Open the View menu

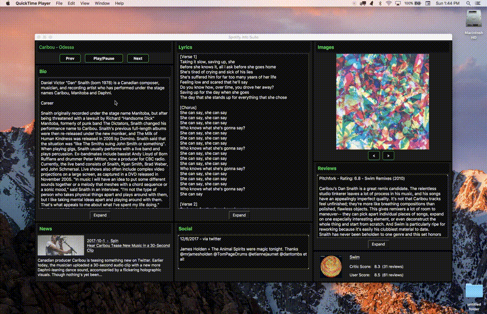coord(85,3)
